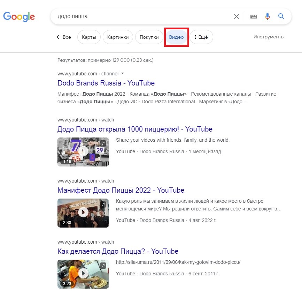The height and width of the screenshot is (297, 302).
Task: Expand preview icon on the 1:19 thumbnail
Action: 103,143
